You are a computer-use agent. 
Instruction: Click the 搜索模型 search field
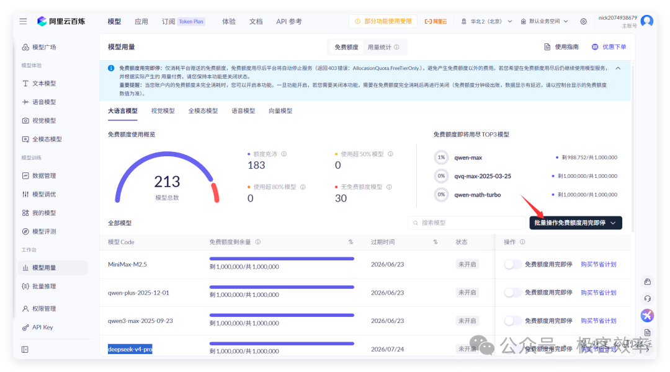(467, 223)
